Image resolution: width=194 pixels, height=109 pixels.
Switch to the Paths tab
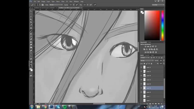[x=152, y=55]
